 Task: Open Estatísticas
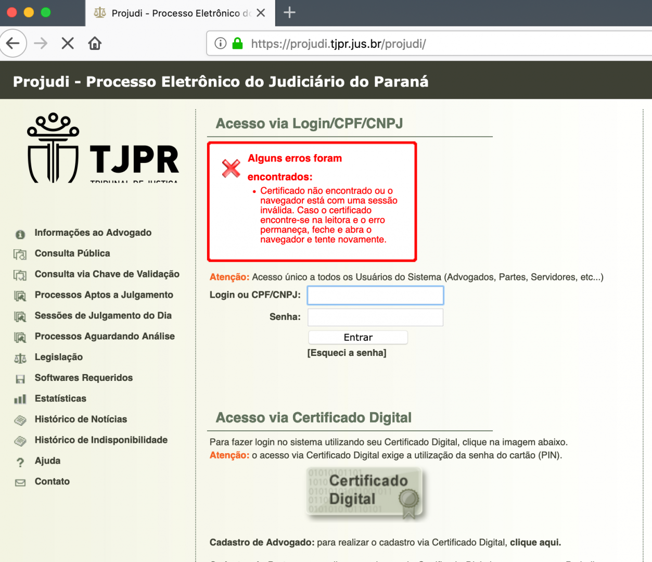coord(60,399)
